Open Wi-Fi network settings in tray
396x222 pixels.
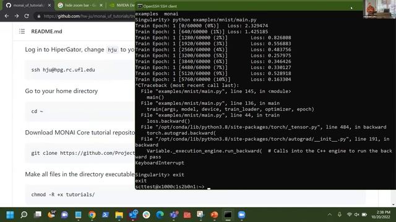(349, 215)
